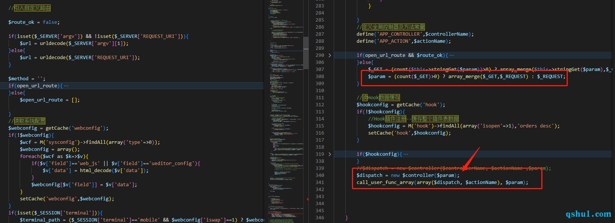
Task: Click the urldecode($_SERVER['REQUEST_URI']) line
Action: click(80, 58)
